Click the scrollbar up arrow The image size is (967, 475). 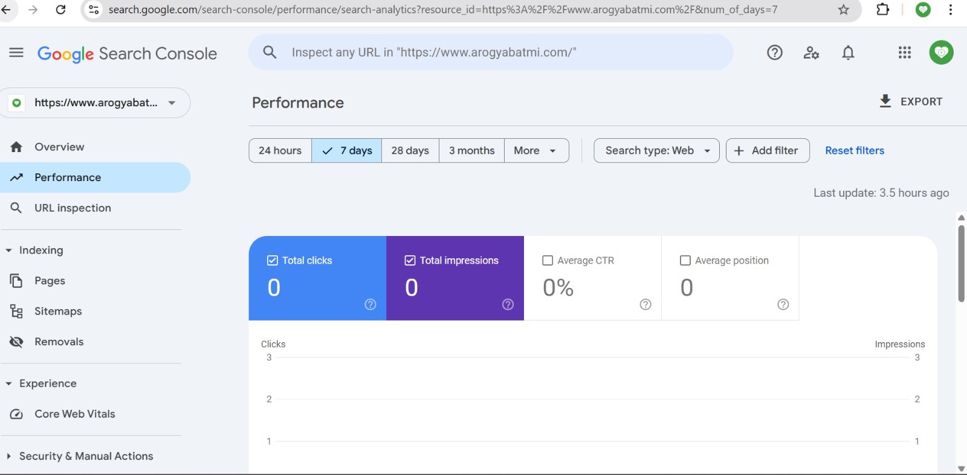pyautogui.click(x=961, y=217)
